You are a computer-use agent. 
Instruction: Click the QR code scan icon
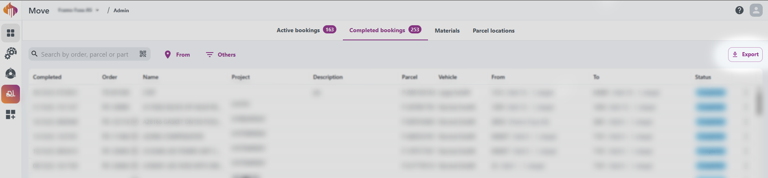(x=143, y=54)
